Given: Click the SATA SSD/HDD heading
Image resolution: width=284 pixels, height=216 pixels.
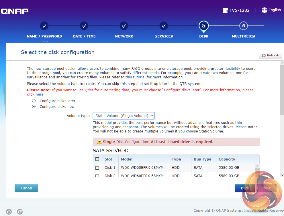Looking at the screenshot, I should pyautogui.click(x=111, y=150).
